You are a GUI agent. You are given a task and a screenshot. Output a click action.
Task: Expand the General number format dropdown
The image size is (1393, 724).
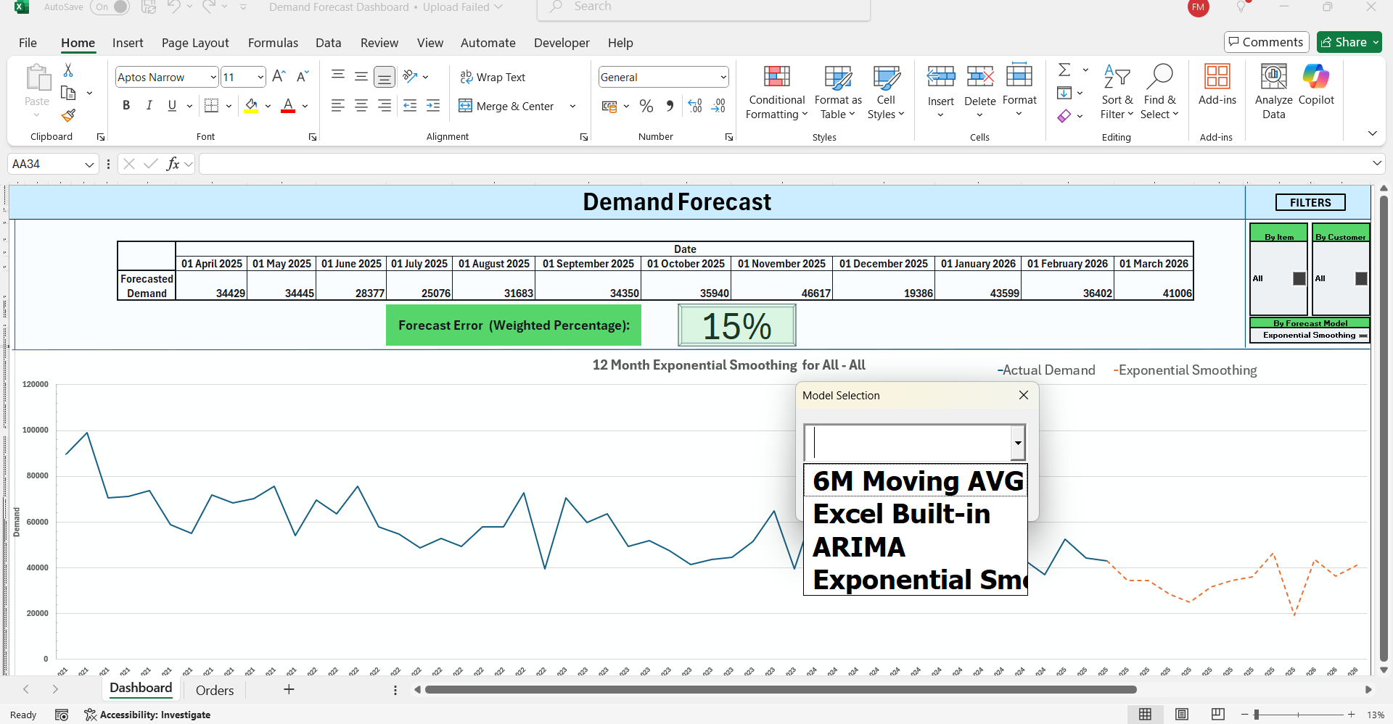723,77
